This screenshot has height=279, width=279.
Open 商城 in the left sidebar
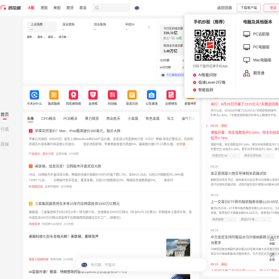(x=5, y=144)
